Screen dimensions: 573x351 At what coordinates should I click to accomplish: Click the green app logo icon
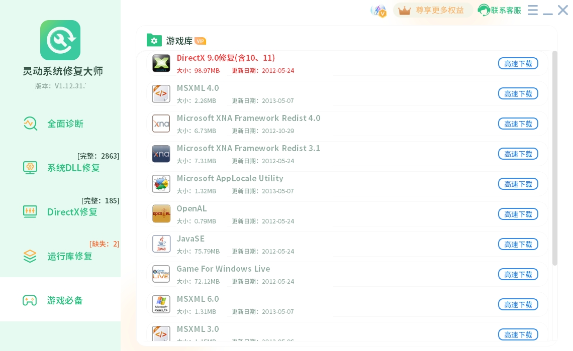click(x=60, y=40)
